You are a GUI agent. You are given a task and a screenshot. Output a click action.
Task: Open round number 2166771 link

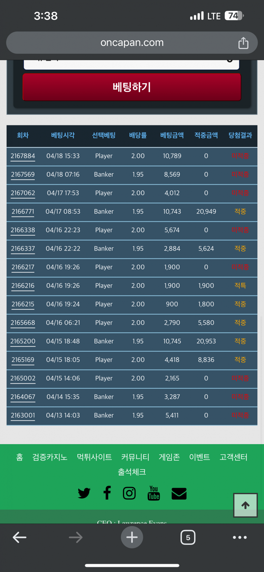[x=23, y=212]
